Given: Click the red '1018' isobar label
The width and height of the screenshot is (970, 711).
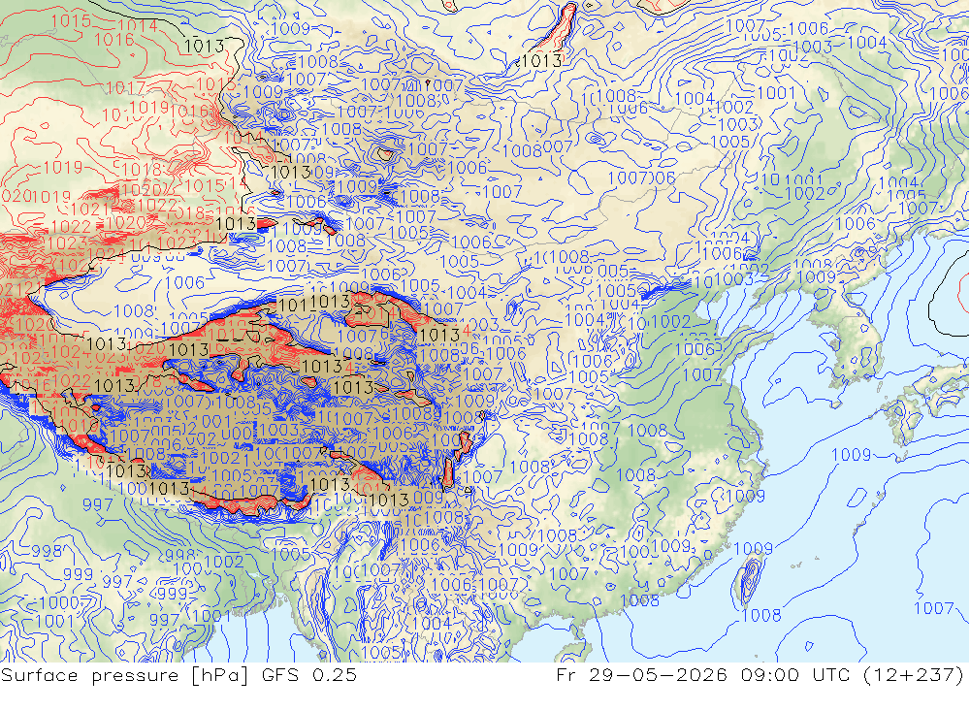Looking at the screenshot, I should point(143,170).
